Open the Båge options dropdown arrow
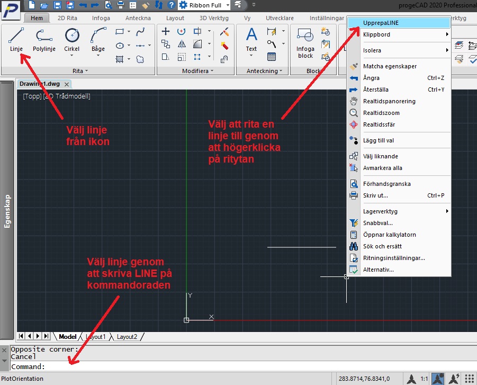Viewport: 477px width, 385px height. pyautogui.click(x=98, y=56)
